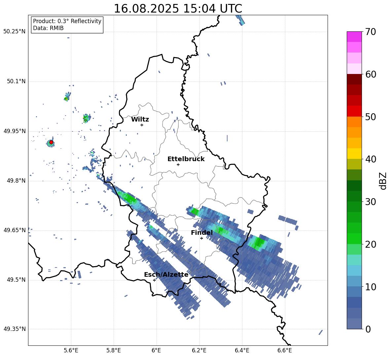The height and width of the screenshot is (357, 391).
Task: Click the cross marker below Wiltz
Action: (142, 125)
